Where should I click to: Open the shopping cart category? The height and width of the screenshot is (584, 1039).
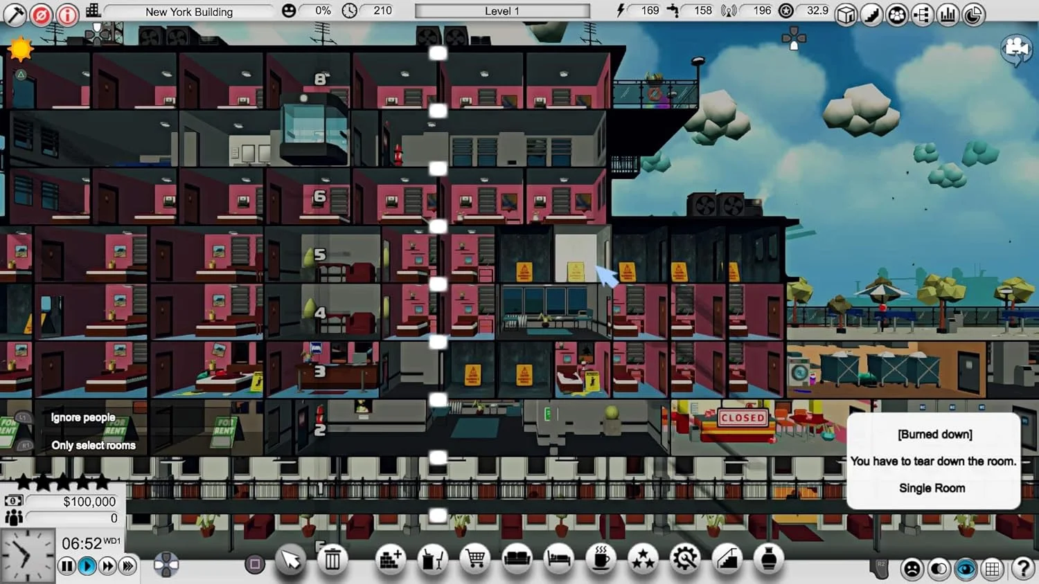coord(475,558)
